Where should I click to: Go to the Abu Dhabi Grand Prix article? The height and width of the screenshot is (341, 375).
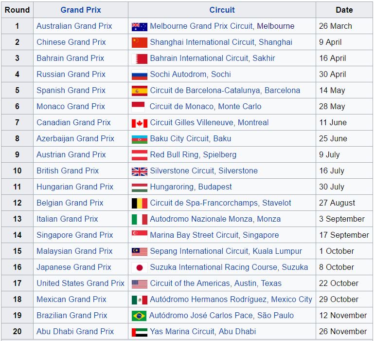click(x=75, y=331)
